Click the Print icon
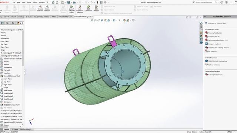Image resolution: width=237 pixels, height=133 pixels. tap(74, 3)
